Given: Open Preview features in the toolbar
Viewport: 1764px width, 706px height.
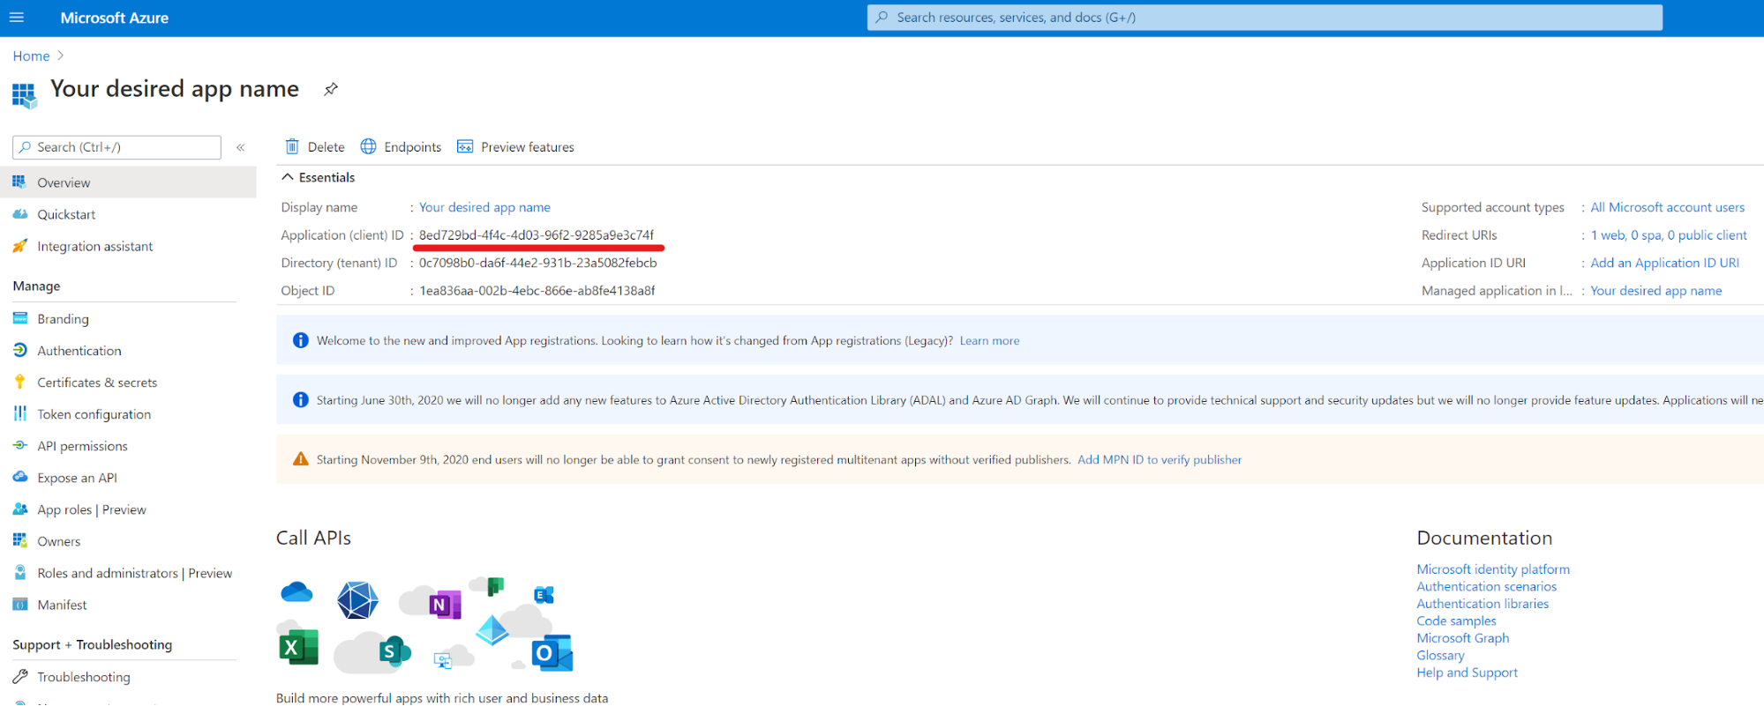Looking at the screenshot, I should click(515, 146).
